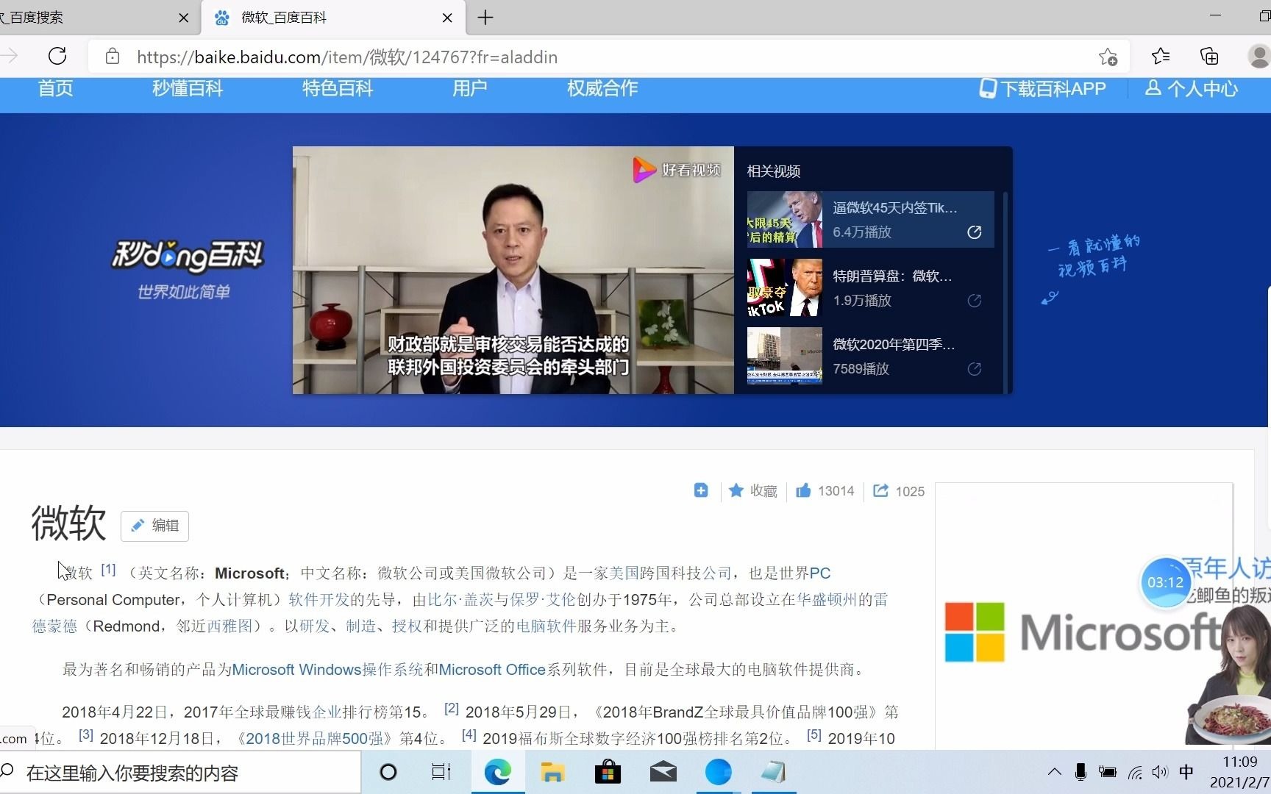Open the 权威合作 menu item
The image size is (1271, 794).
click(x=602, y=89)
